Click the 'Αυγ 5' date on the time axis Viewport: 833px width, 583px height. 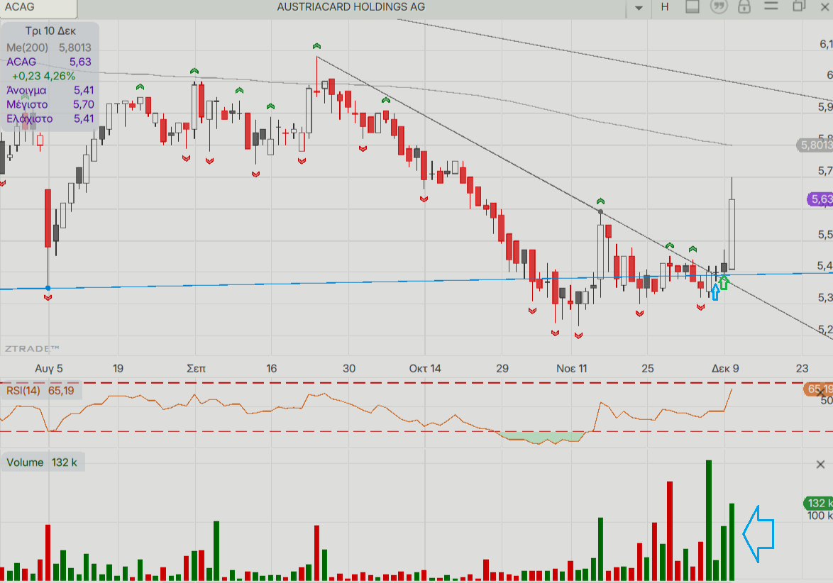(49, 369)
